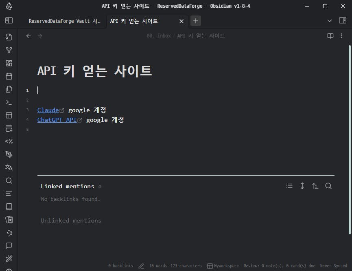Click the Obsidian logo in title bar
Viewport: 352px width, 271px height.
click(x=9, y=6)
